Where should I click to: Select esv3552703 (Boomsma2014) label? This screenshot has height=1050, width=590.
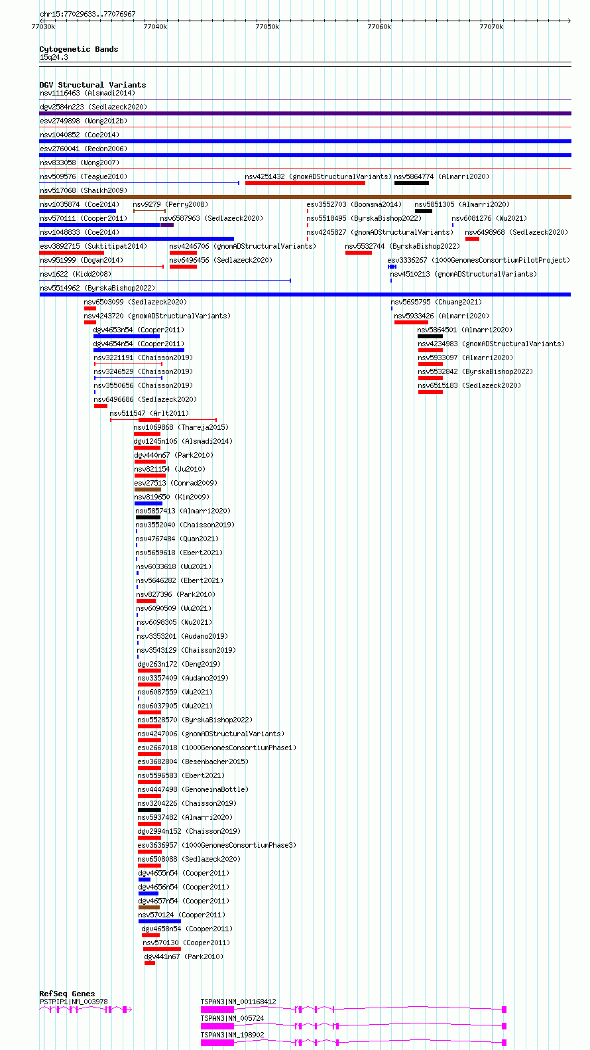(354, 204)
